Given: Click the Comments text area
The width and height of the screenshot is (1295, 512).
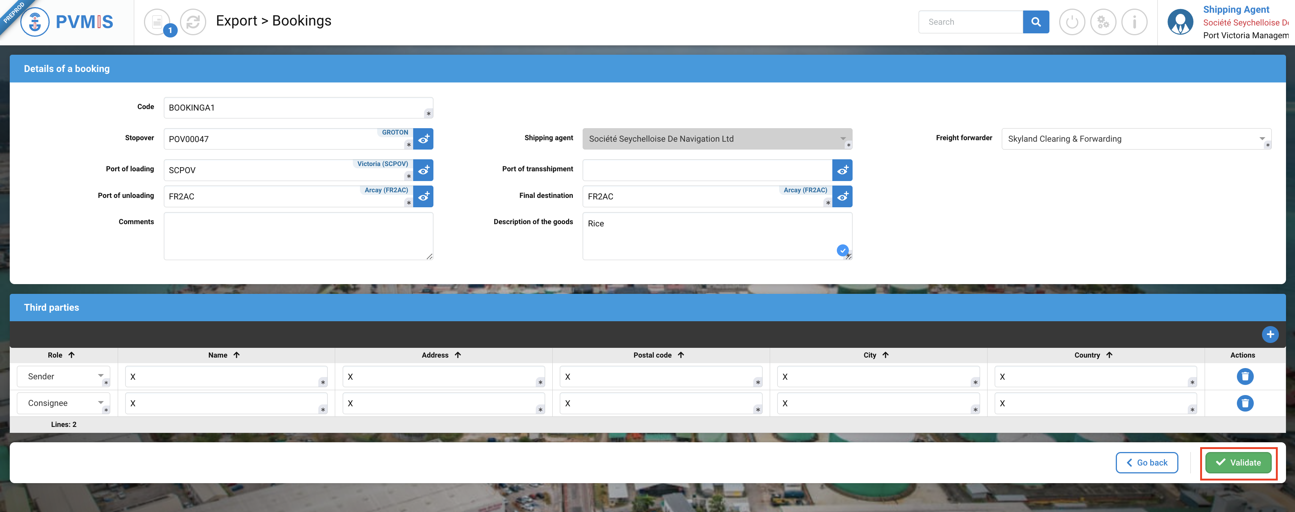Looking at the screenshot, I should (x=298, y=236).
